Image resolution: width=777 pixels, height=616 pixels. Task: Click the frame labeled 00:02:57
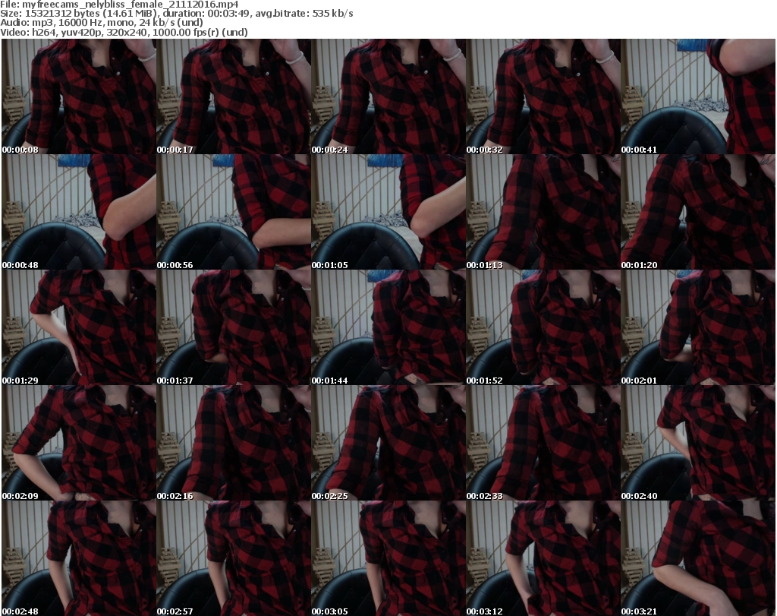point(234,558)
